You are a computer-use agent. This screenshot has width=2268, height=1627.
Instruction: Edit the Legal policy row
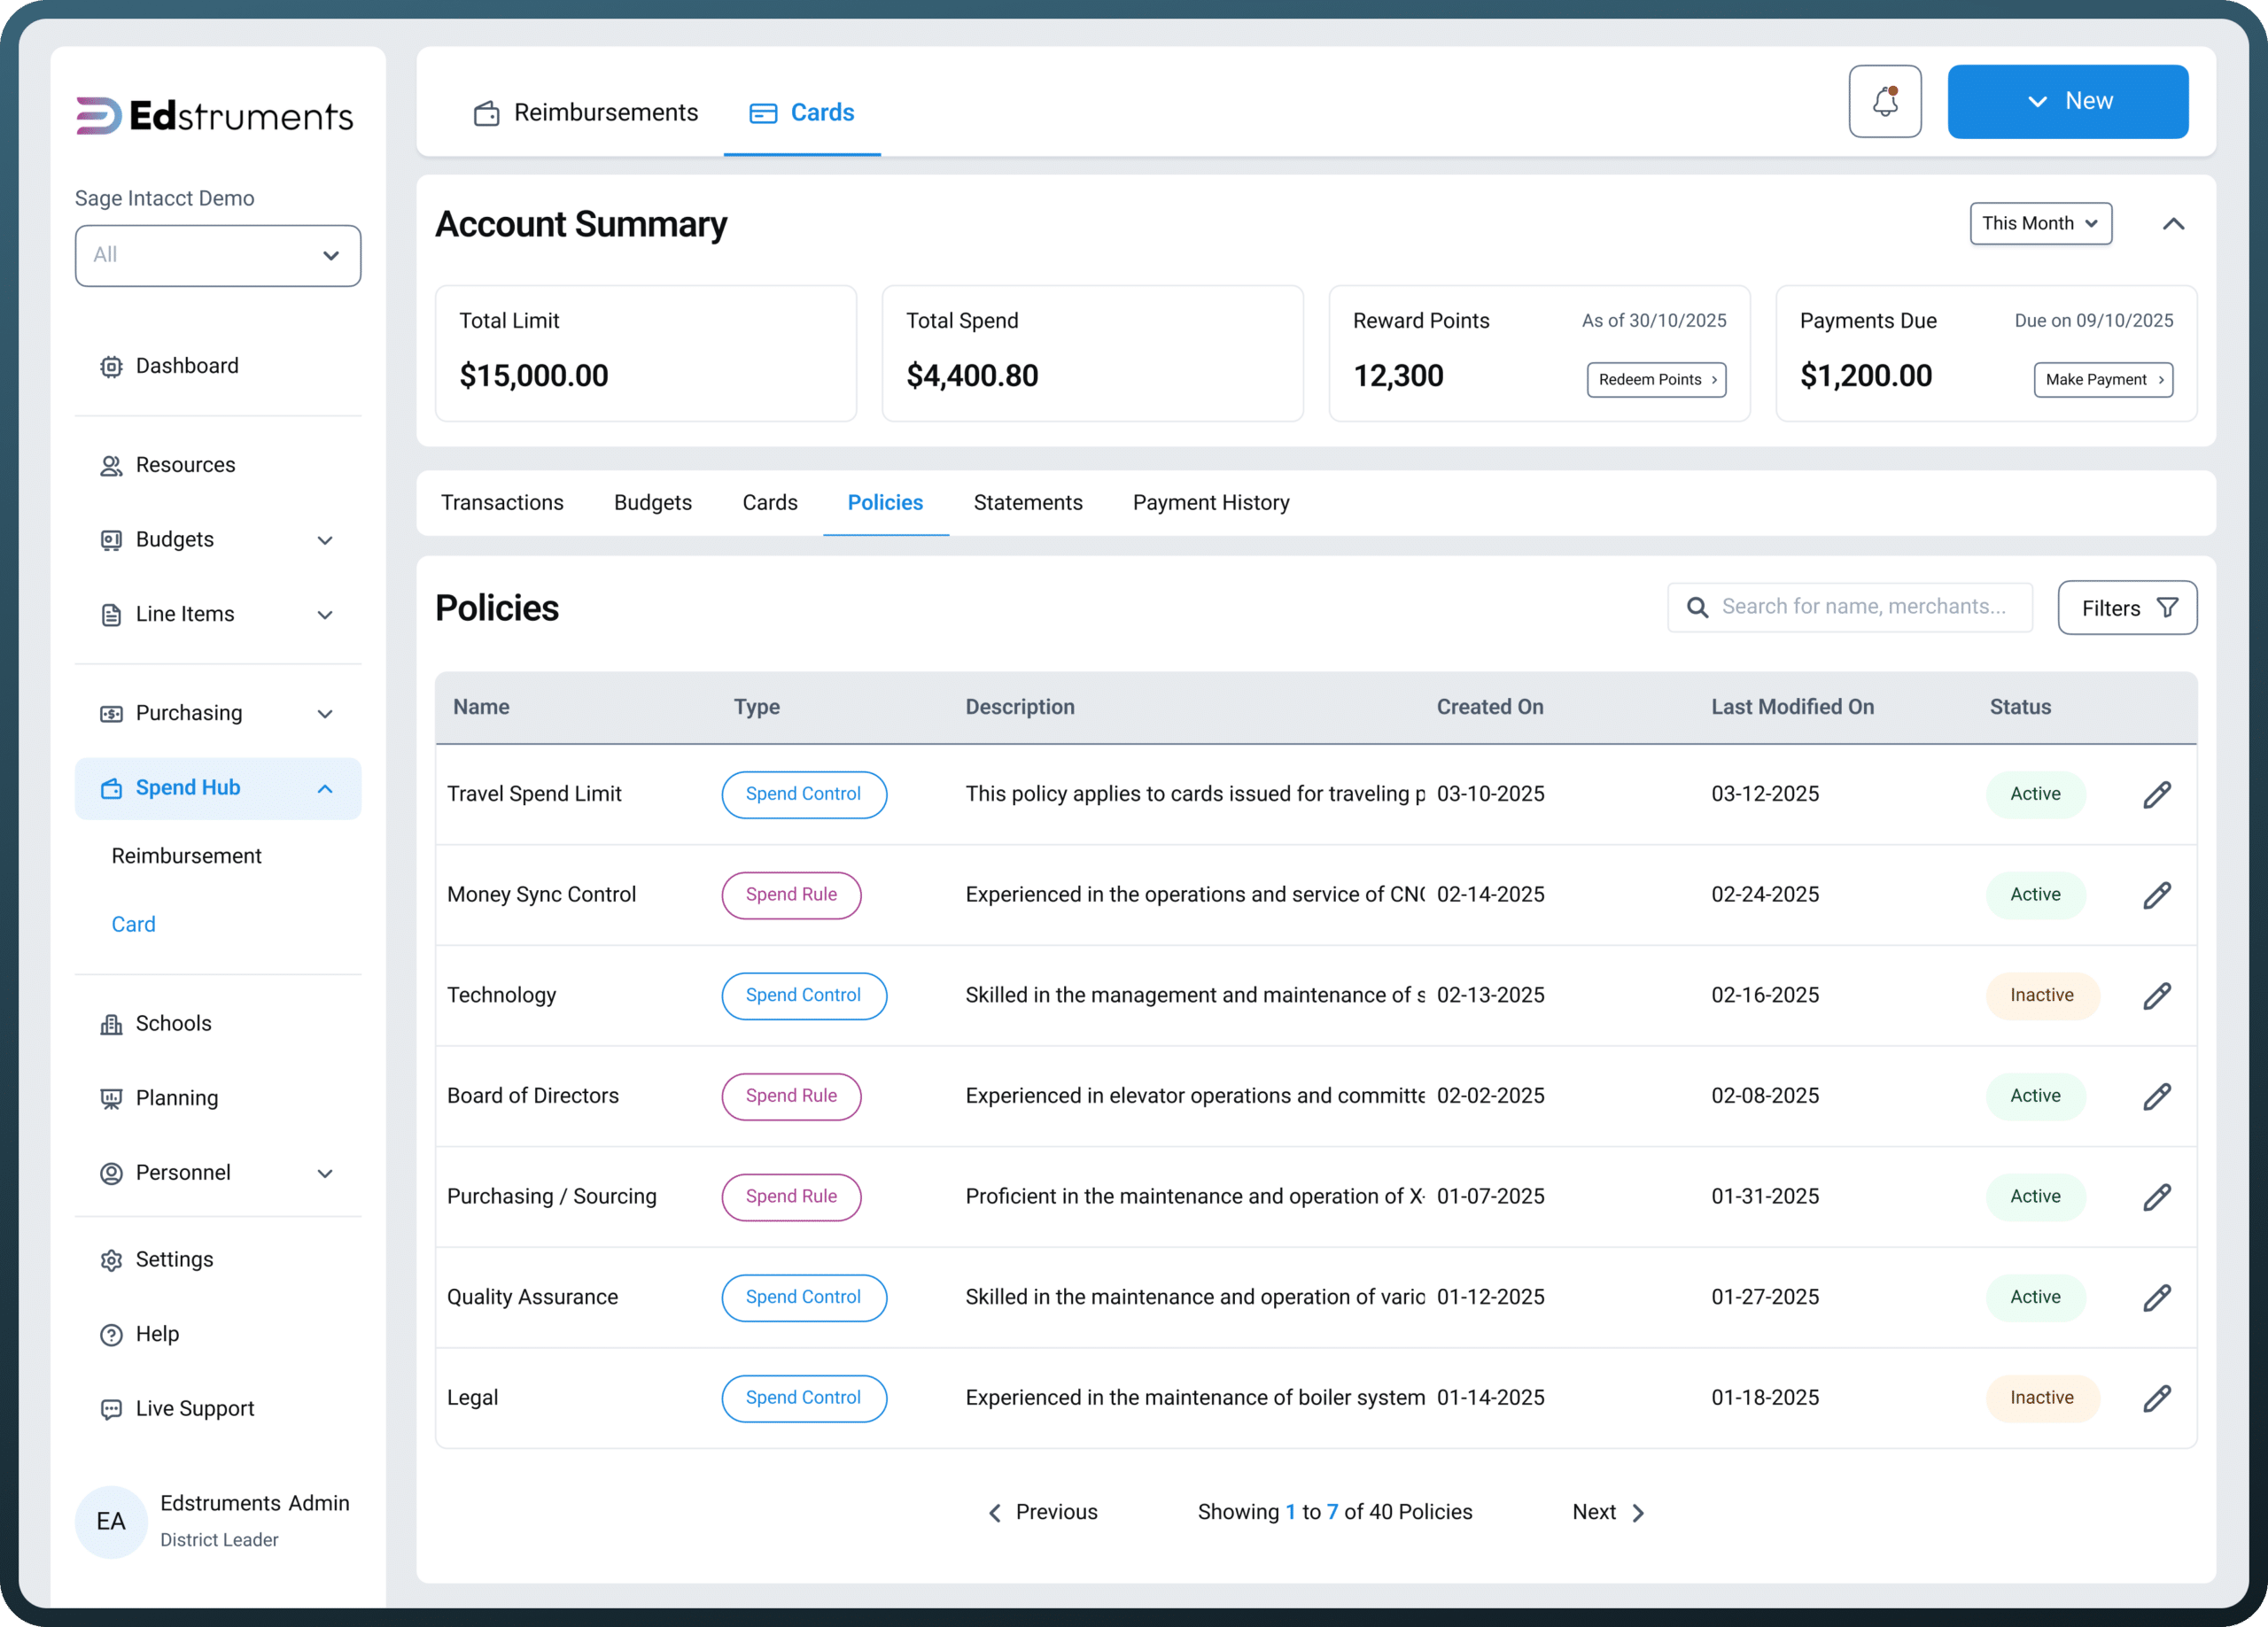pos(2157,1398)
